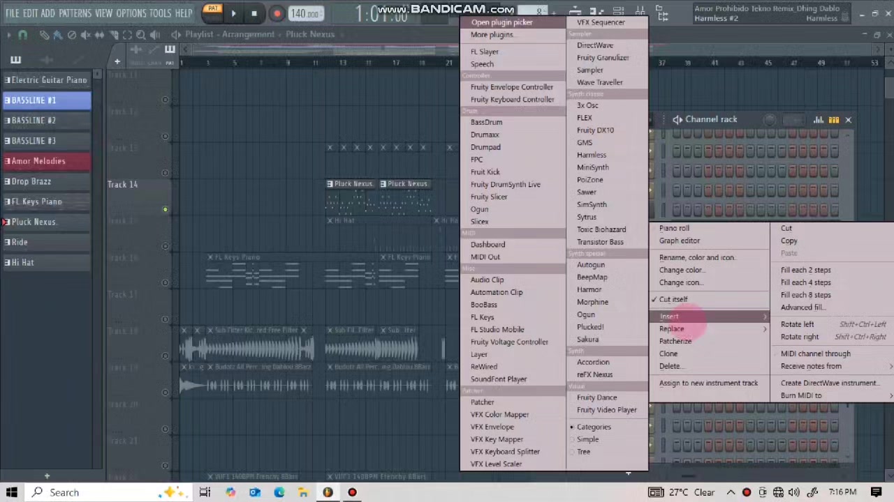Choose the Select tool in the playlist toolbar
Viewport: 894px width, 502px height.
127,35
